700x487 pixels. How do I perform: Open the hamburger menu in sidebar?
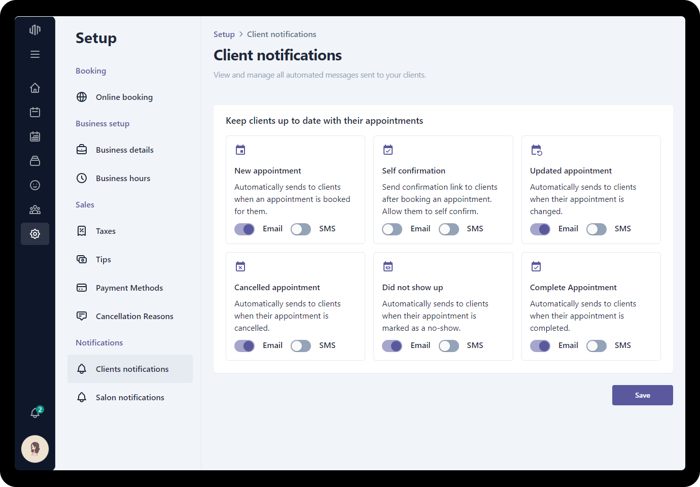pos(35,54)
